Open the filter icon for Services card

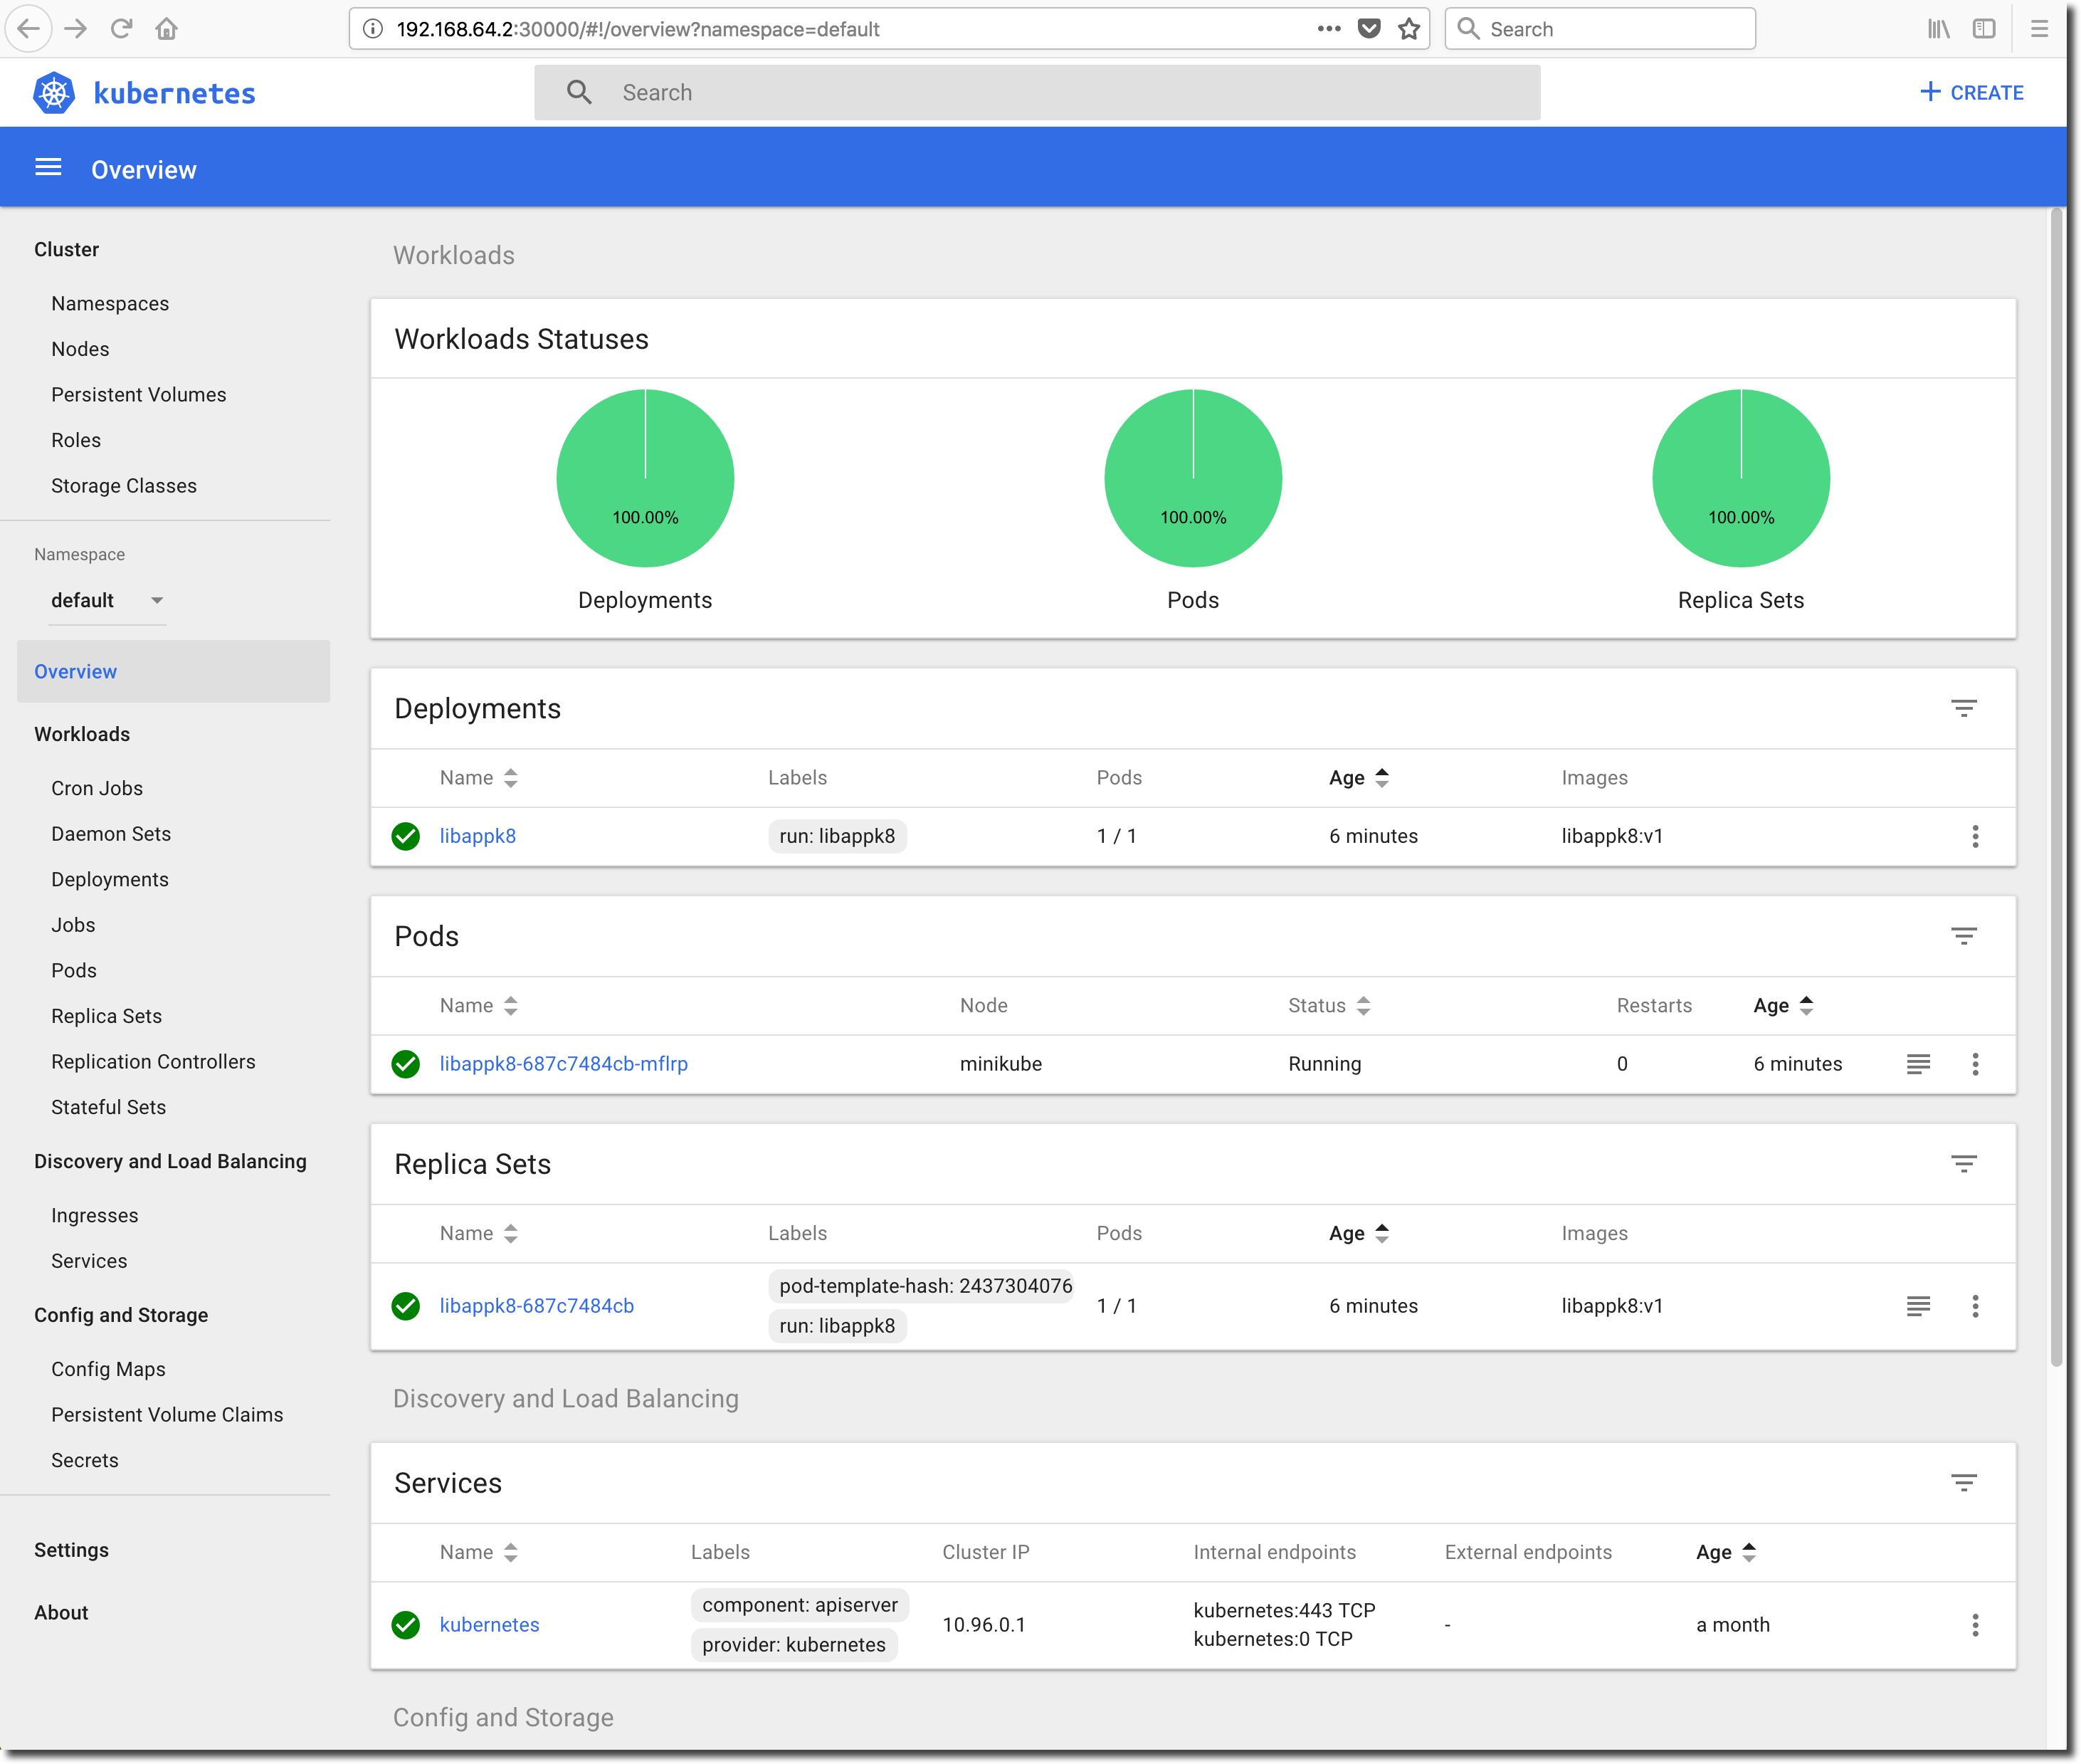point(1963,1482)
